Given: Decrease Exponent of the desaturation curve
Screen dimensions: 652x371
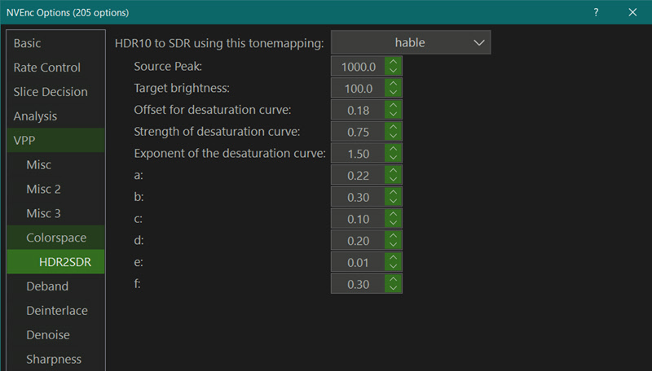Looking at the screenshot, I should tap(393, 158).
